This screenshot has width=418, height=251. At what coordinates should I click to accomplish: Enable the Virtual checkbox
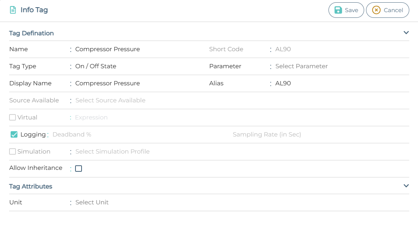point(13,118)
